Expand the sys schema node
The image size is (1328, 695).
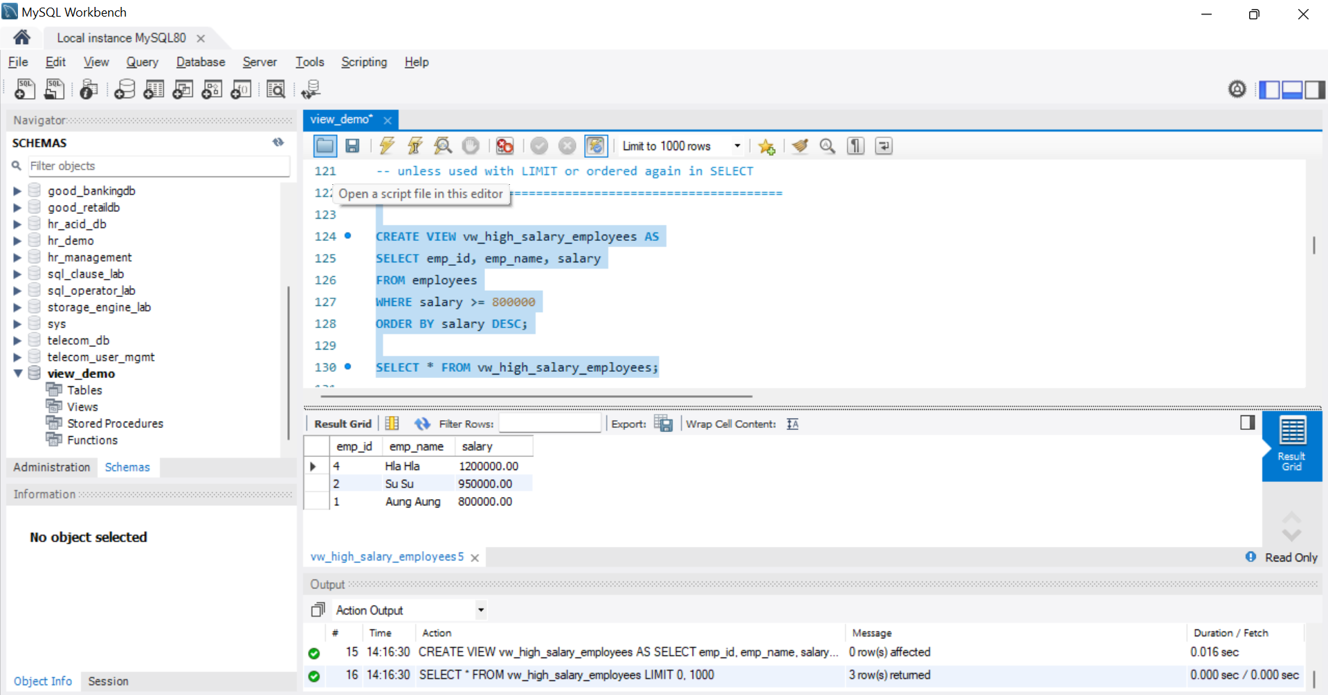click(17, 323)
